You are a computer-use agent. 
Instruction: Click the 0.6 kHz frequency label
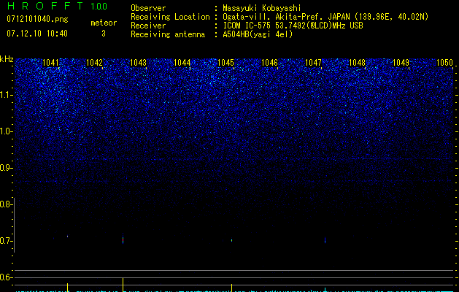[7, 277]
